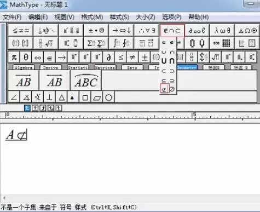Viewport: 260px width, 212px height.
Task: Choose the proper superset symbol in popup
Action: tap(172, 71)
